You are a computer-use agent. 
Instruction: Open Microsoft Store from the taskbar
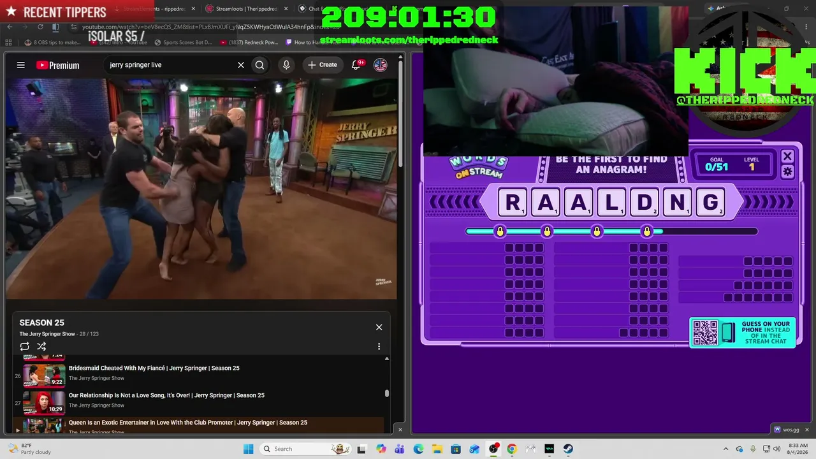click(456, 449)
